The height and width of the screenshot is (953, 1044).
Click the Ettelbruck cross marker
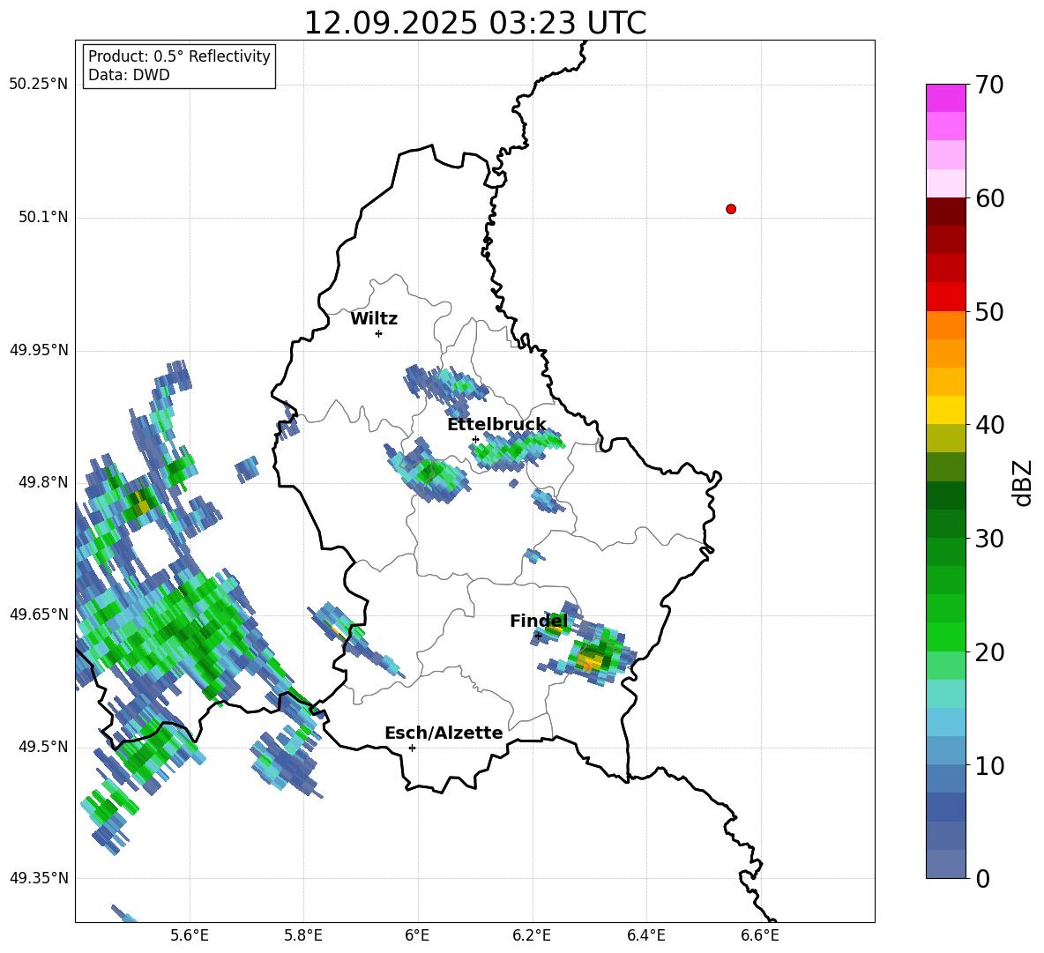point(475,439)
